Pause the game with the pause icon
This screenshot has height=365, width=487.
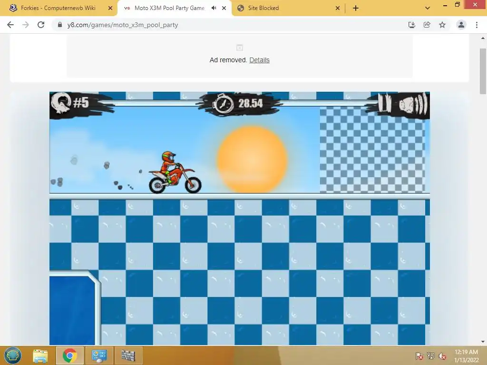coord(384,103)
